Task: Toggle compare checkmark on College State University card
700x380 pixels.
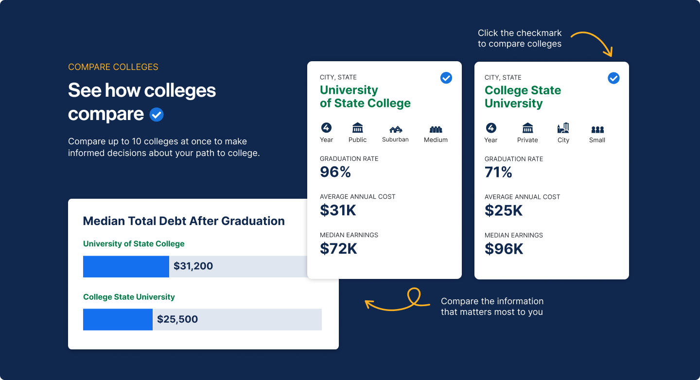Action: point(613,78)
